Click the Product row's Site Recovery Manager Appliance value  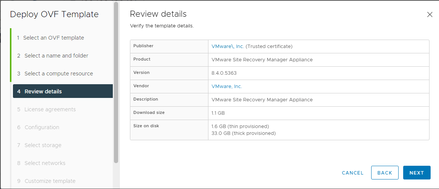262,60
